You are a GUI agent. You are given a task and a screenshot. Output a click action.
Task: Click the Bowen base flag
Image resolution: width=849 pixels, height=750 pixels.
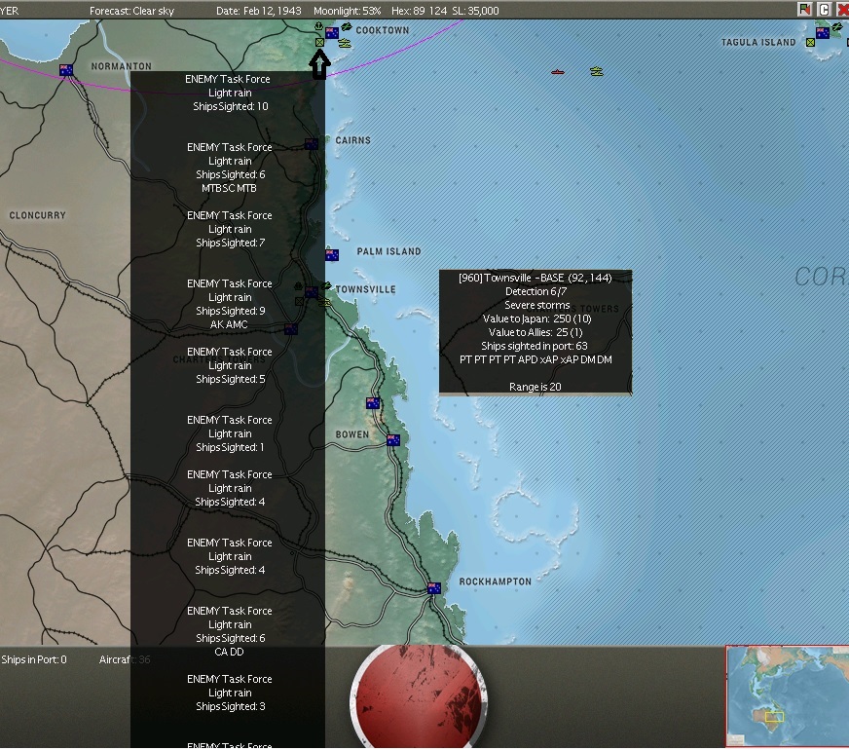pyautogui.click(x=393, y=440)
